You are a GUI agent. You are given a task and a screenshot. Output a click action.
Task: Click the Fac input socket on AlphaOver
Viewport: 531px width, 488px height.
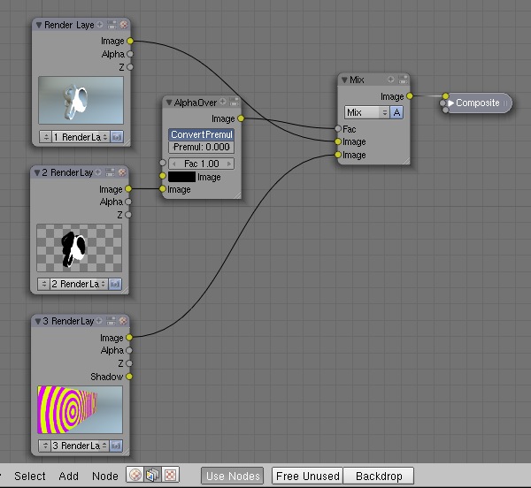tap(163, 163)
